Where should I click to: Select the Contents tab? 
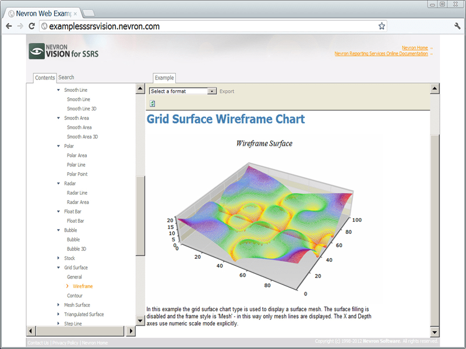[45, 77]
